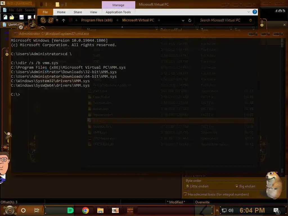Click the Refresh icon in Explorer
The image size is (288, 216).
coord(190,20)
